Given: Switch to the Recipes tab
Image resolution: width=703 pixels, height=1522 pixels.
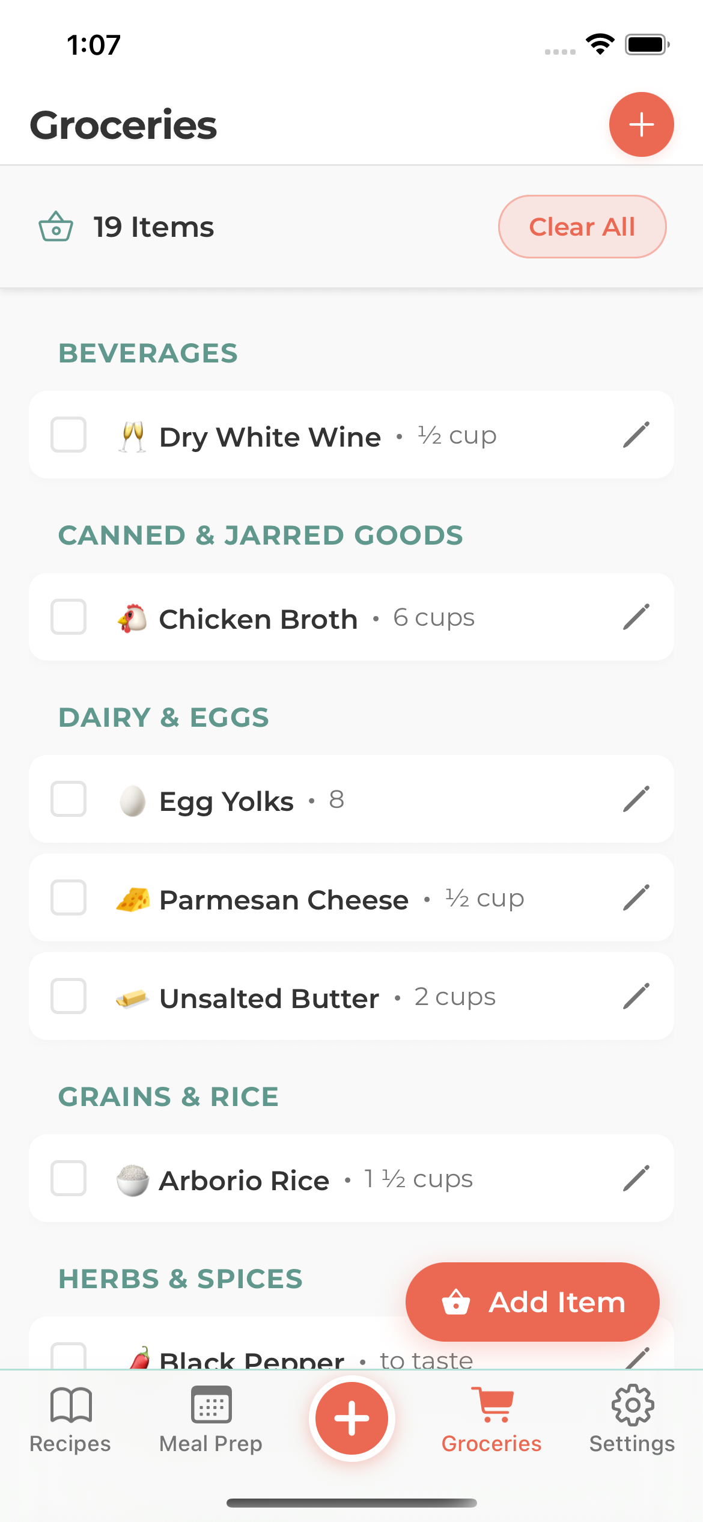Looking at the screenshot, I should click(x=70, y=1419).
